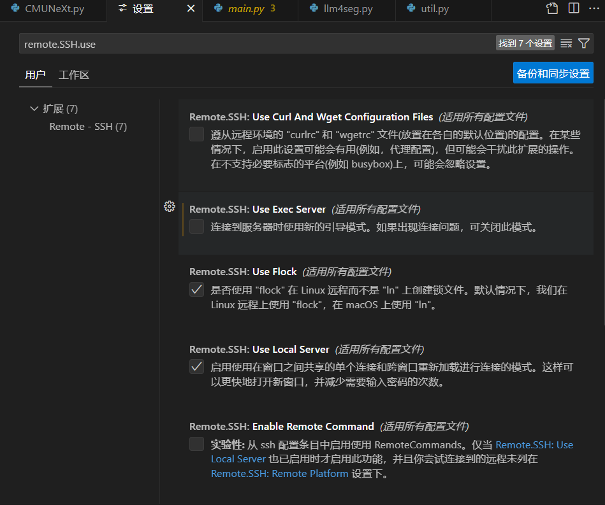Screen dimensions: 605x505
Task: Enable Use Curl And Wget Configuration Files
Action: [x=196, y=134]
